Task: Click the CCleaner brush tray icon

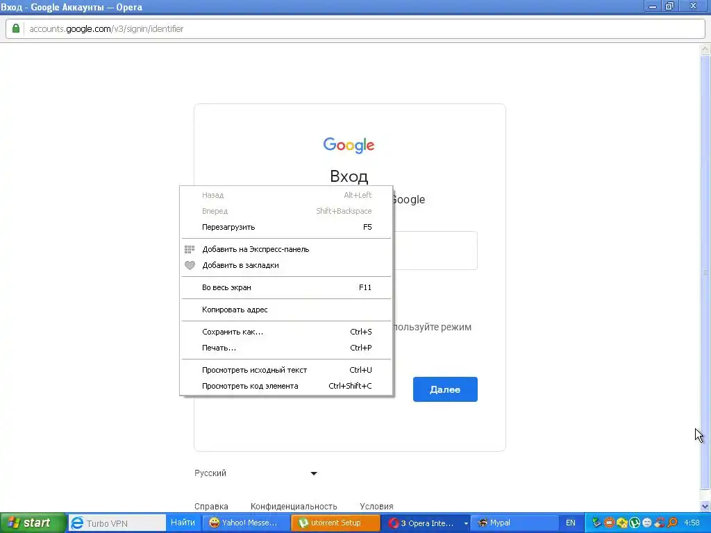Action: coord(660,523)
